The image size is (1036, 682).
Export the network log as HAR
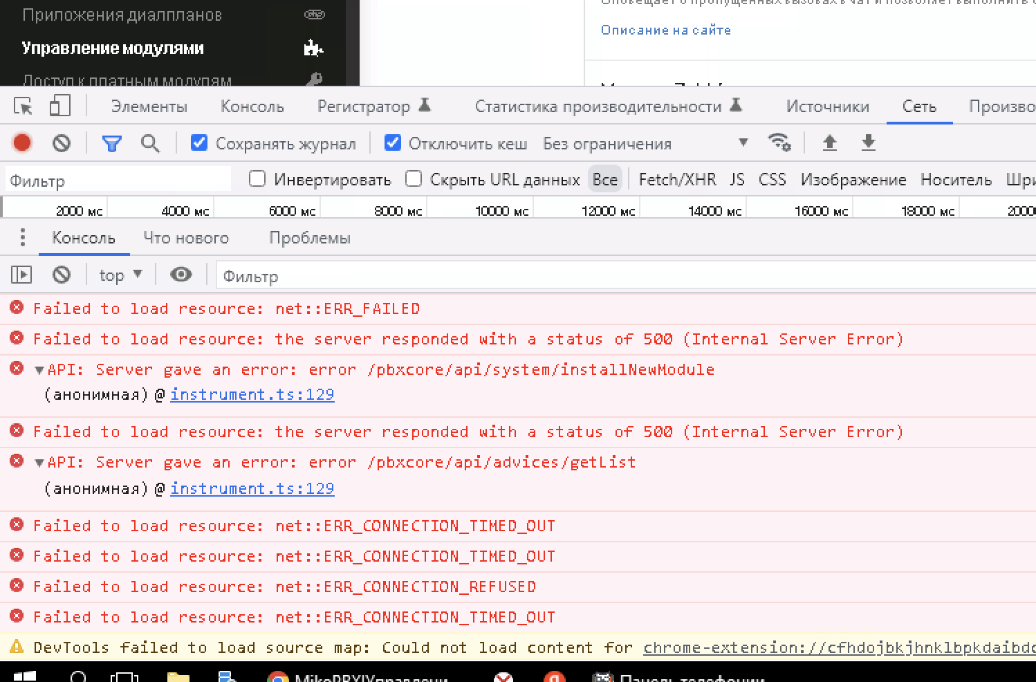[868, 143]
